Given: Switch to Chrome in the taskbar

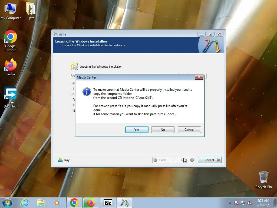Looking at the screenshot, I should 74,203.
